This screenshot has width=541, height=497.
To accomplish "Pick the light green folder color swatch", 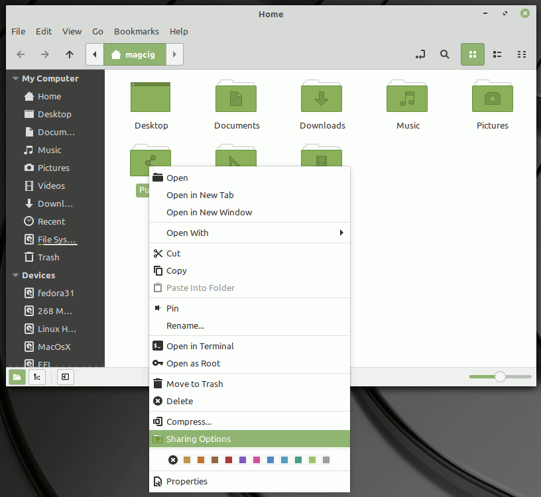I will click(x=312, y=460).
